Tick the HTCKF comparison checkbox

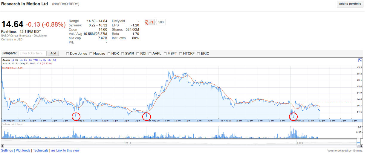tap(181, 54)
